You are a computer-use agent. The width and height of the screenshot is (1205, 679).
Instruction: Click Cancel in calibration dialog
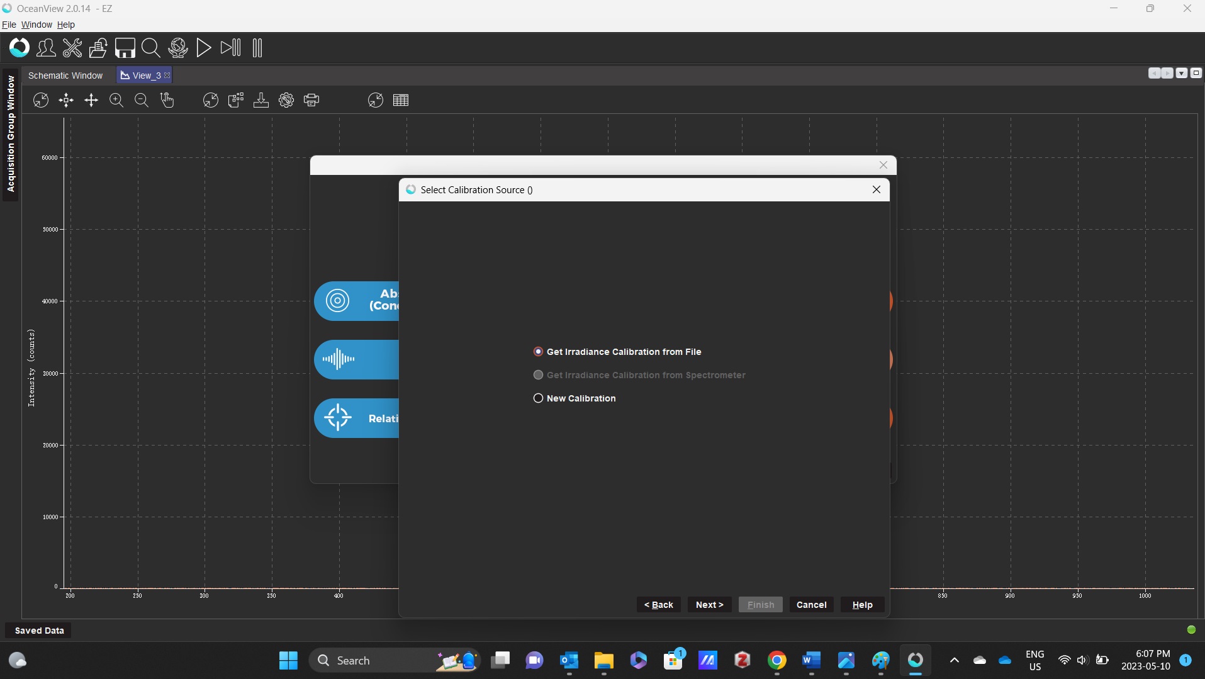click(811, 605)
